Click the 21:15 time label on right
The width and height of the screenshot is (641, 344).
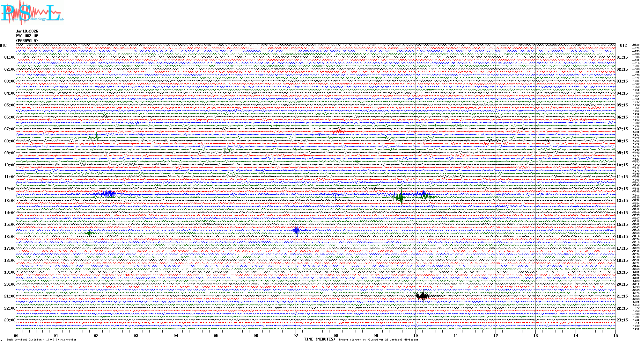click(x=622, y=296)
